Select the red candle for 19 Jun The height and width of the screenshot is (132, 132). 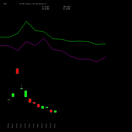(38, 106)
